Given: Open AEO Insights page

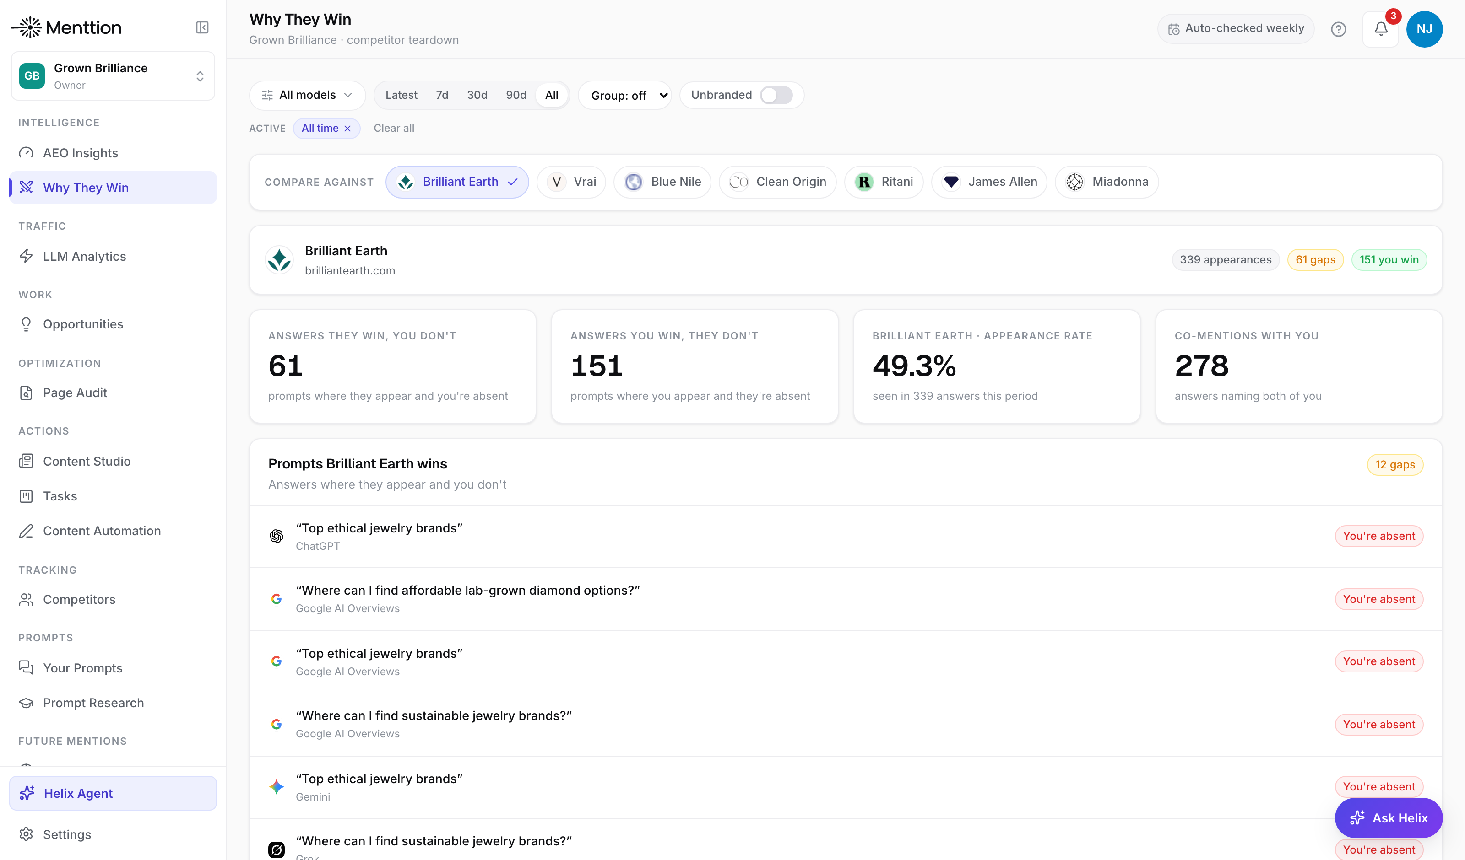Looking at the screenshot, I should pos(113,153).
